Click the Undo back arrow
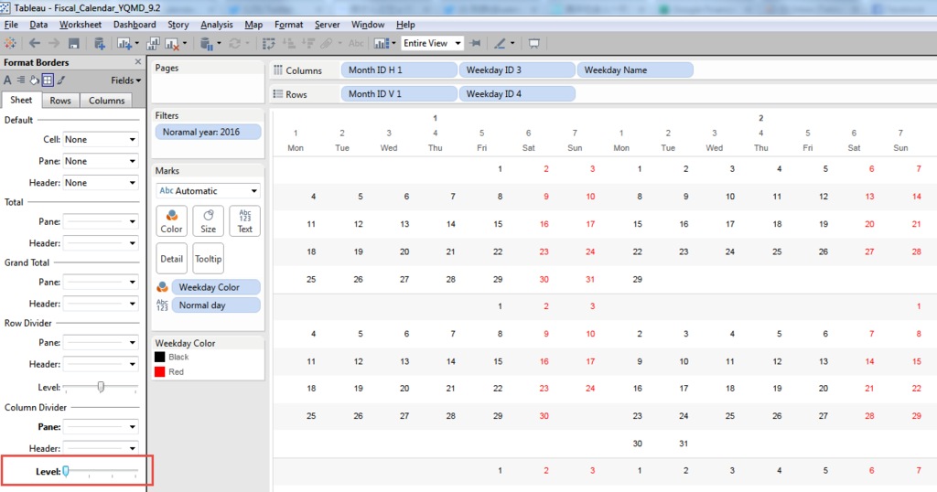Viewport: 937px width, 492px height. 35,43
